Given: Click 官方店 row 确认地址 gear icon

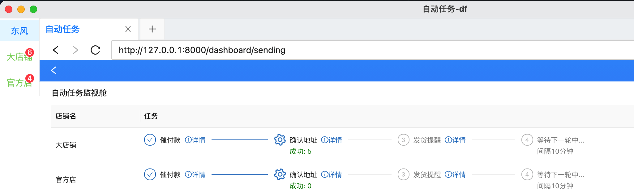Looking at the screenshot, I should tap(280, 174).
